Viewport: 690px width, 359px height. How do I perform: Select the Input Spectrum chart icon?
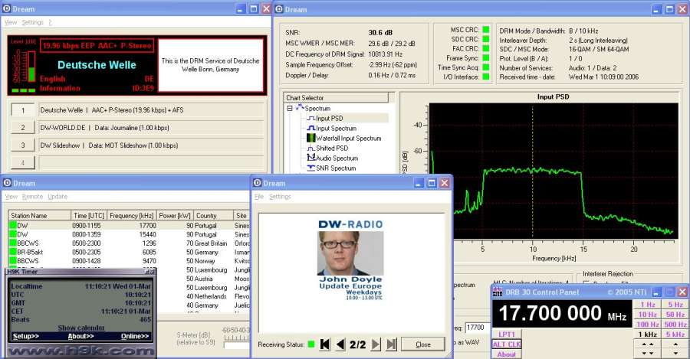(x=310, y=129)
